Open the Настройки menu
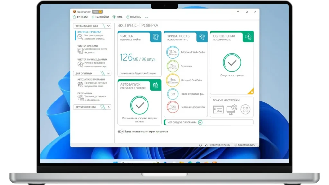Viewport: 329px width, 185px height. [x=100, y=17]
